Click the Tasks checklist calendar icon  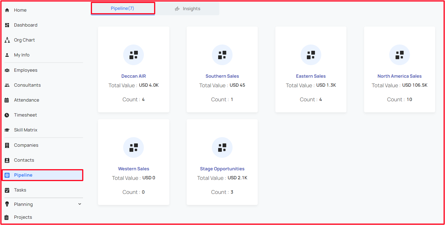click(7, 190)
